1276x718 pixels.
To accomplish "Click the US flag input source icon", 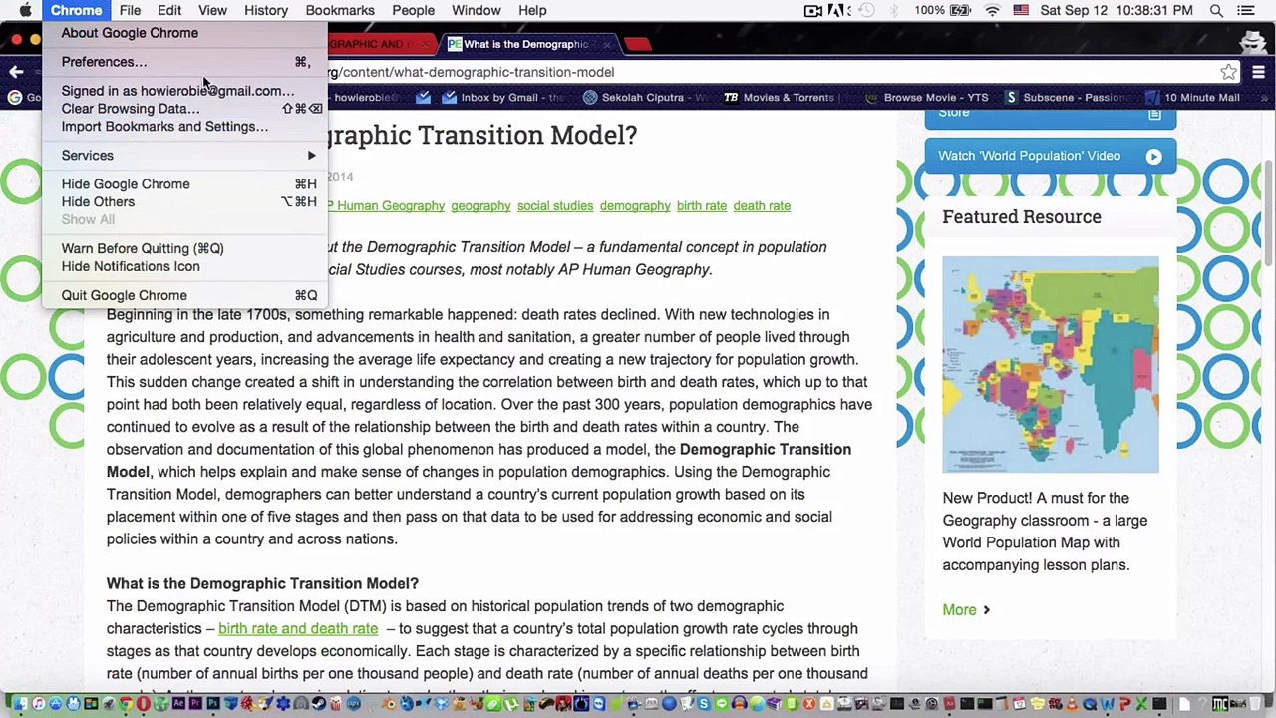I will click(1021, 10).
